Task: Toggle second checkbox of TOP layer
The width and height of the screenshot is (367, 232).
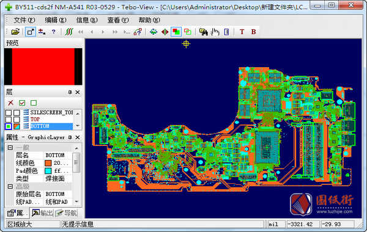Action: [x=17, y=120]
